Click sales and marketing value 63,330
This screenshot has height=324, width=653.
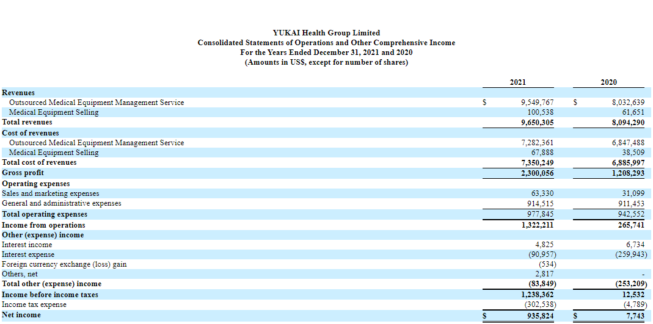(x=543, y=193)
